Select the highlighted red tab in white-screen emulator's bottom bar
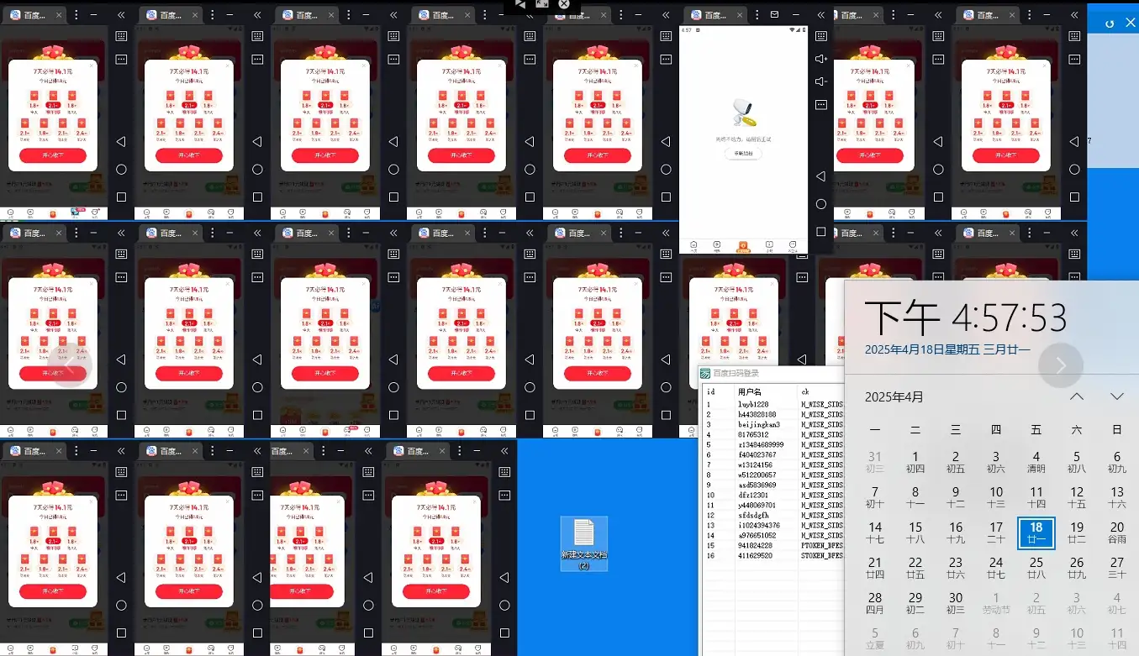The image size is (1139, 656). pos(743,247)
